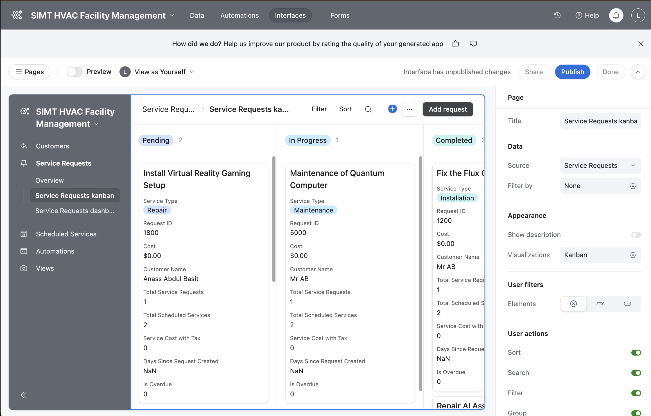
Task: Enable the Show description toggle
Action: point(636,235)
